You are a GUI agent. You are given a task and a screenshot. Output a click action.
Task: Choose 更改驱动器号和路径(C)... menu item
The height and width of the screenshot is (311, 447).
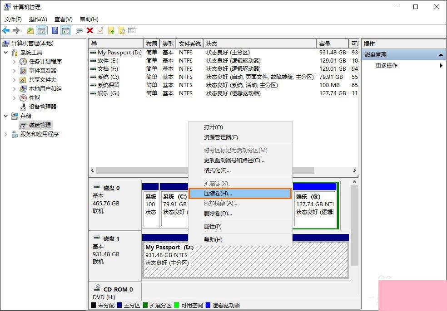tap(240, 160)
